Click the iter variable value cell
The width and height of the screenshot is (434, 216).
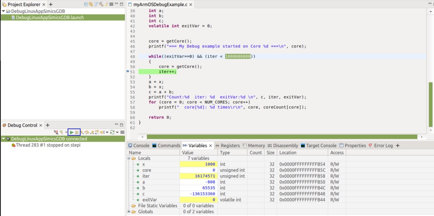click(x=199, y=176)
